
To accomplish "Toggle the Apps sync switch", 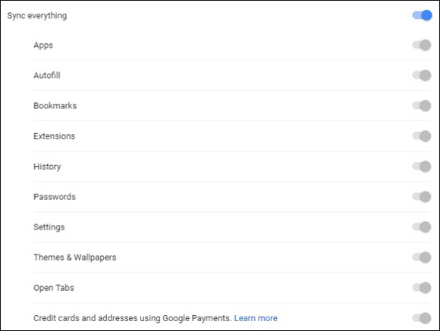I will click(422, 45).
